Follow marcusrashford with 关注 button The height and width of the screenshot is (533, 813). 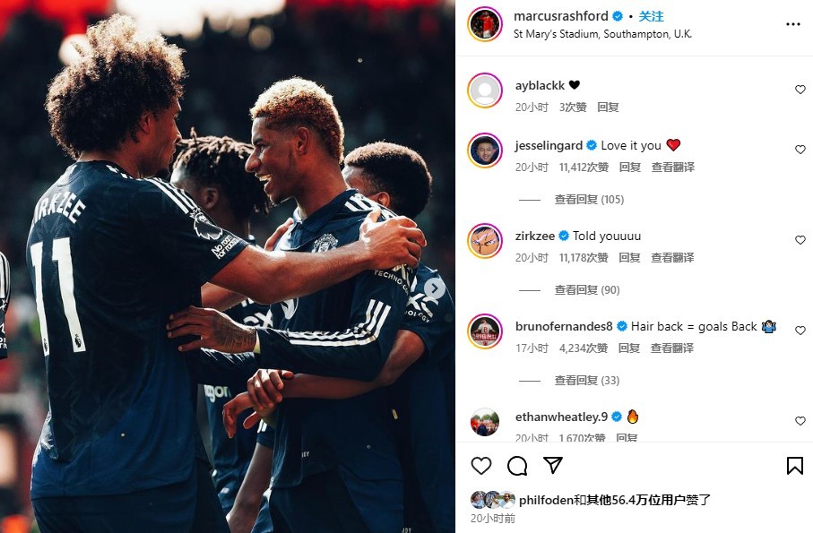[652, 17]
